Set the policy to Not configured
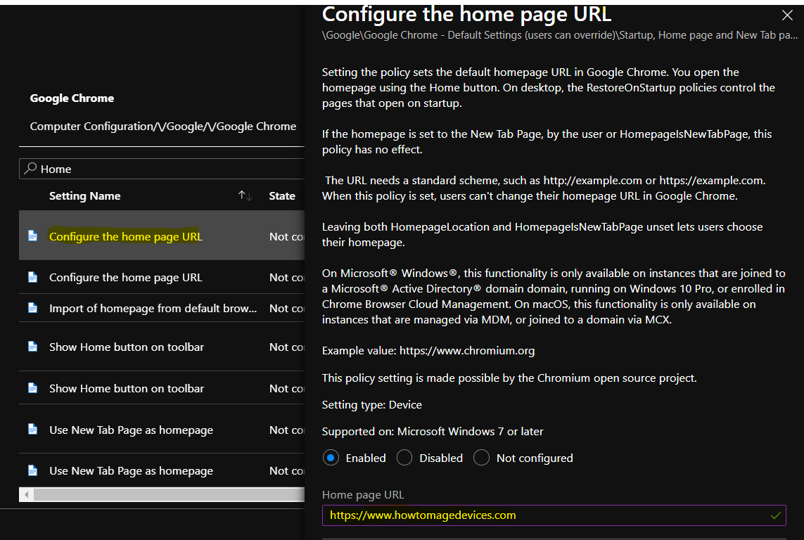 (x=481, y=458)
